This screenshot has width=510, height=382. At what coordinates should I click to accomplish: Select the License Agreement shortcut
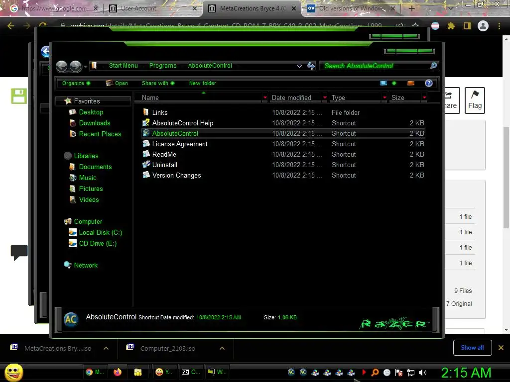click(283, 144)
